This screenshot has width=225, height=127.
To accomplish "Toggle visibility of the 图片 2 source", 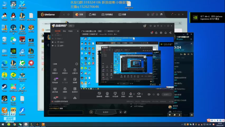I will tap(53, 35).
